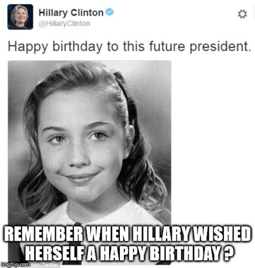Viewport: 255px width, 268px height.
Task: Click the word president in the tweet
Action: (220, 47)
